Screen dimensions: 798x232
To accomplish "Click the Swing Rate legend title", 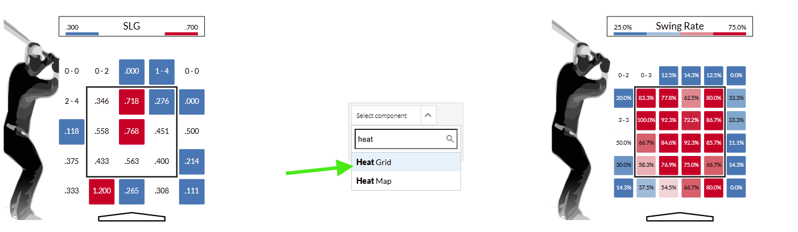I will [680, 26].
